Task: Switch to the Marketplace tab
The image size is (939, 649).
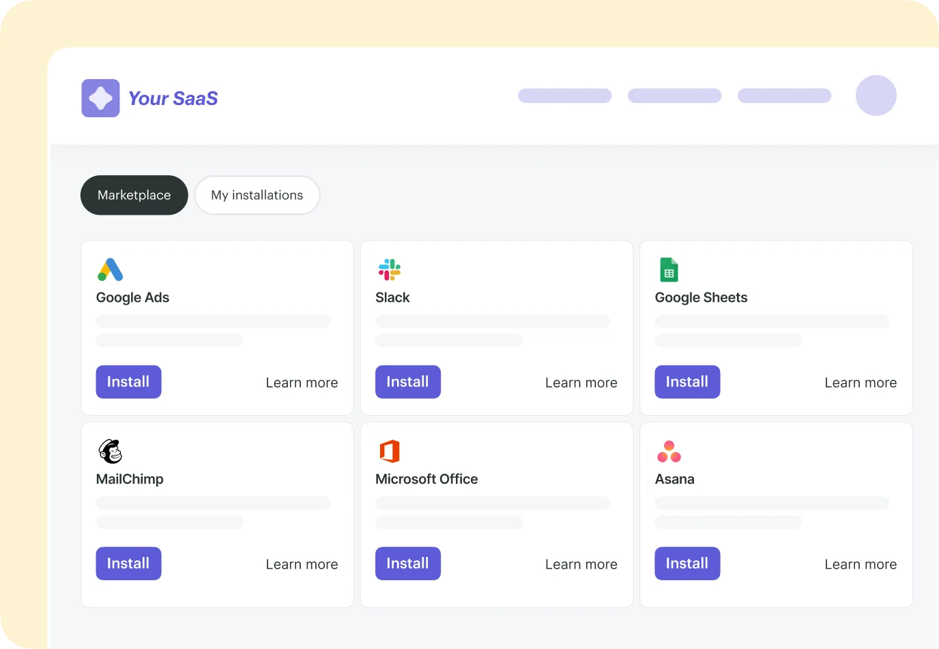Action: 134,195
